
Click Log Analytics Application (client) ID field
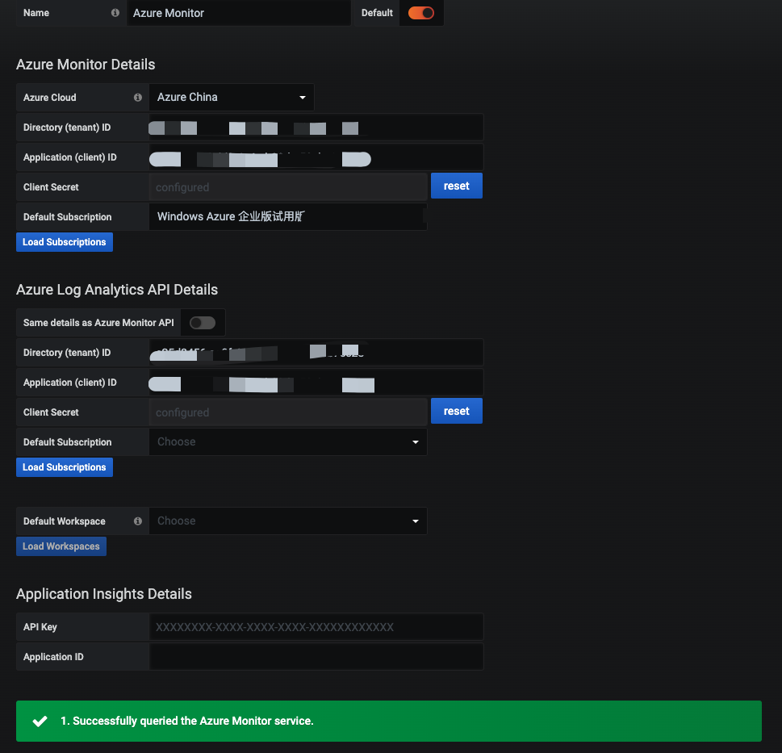coord(316,383)
